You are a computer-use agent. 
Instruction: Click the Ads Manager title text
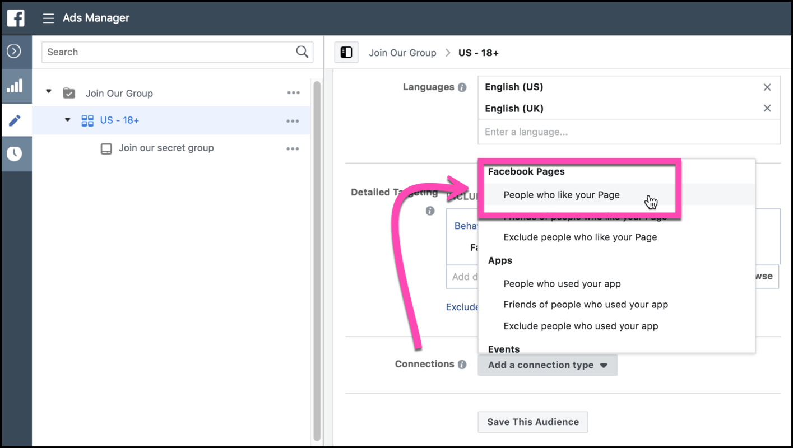point(96,18)
